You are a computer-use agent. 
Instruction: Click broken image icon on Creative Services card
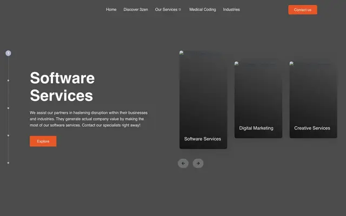[x=291, y=64]
